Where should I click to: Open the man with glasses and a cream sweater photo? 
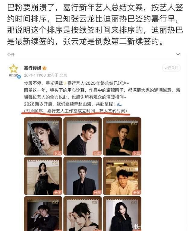pos(122,176)
